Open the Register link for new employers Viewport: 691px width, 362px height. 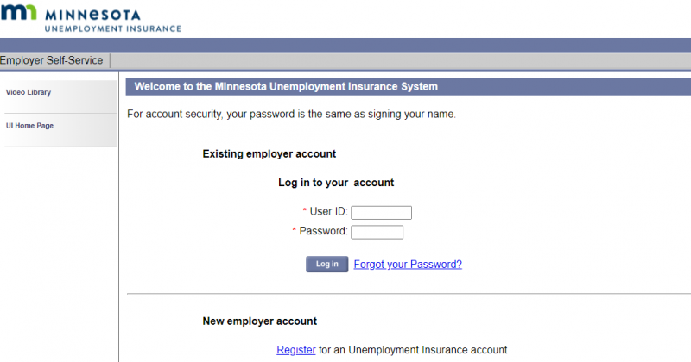[295, 350]
